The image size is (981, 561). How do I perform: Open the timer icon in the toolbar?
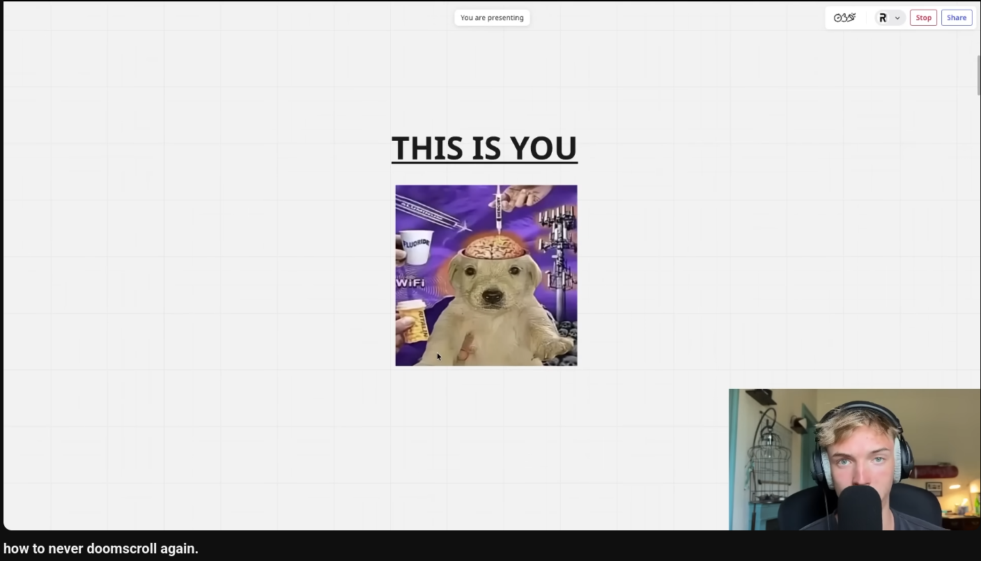[x=838, y=18]
